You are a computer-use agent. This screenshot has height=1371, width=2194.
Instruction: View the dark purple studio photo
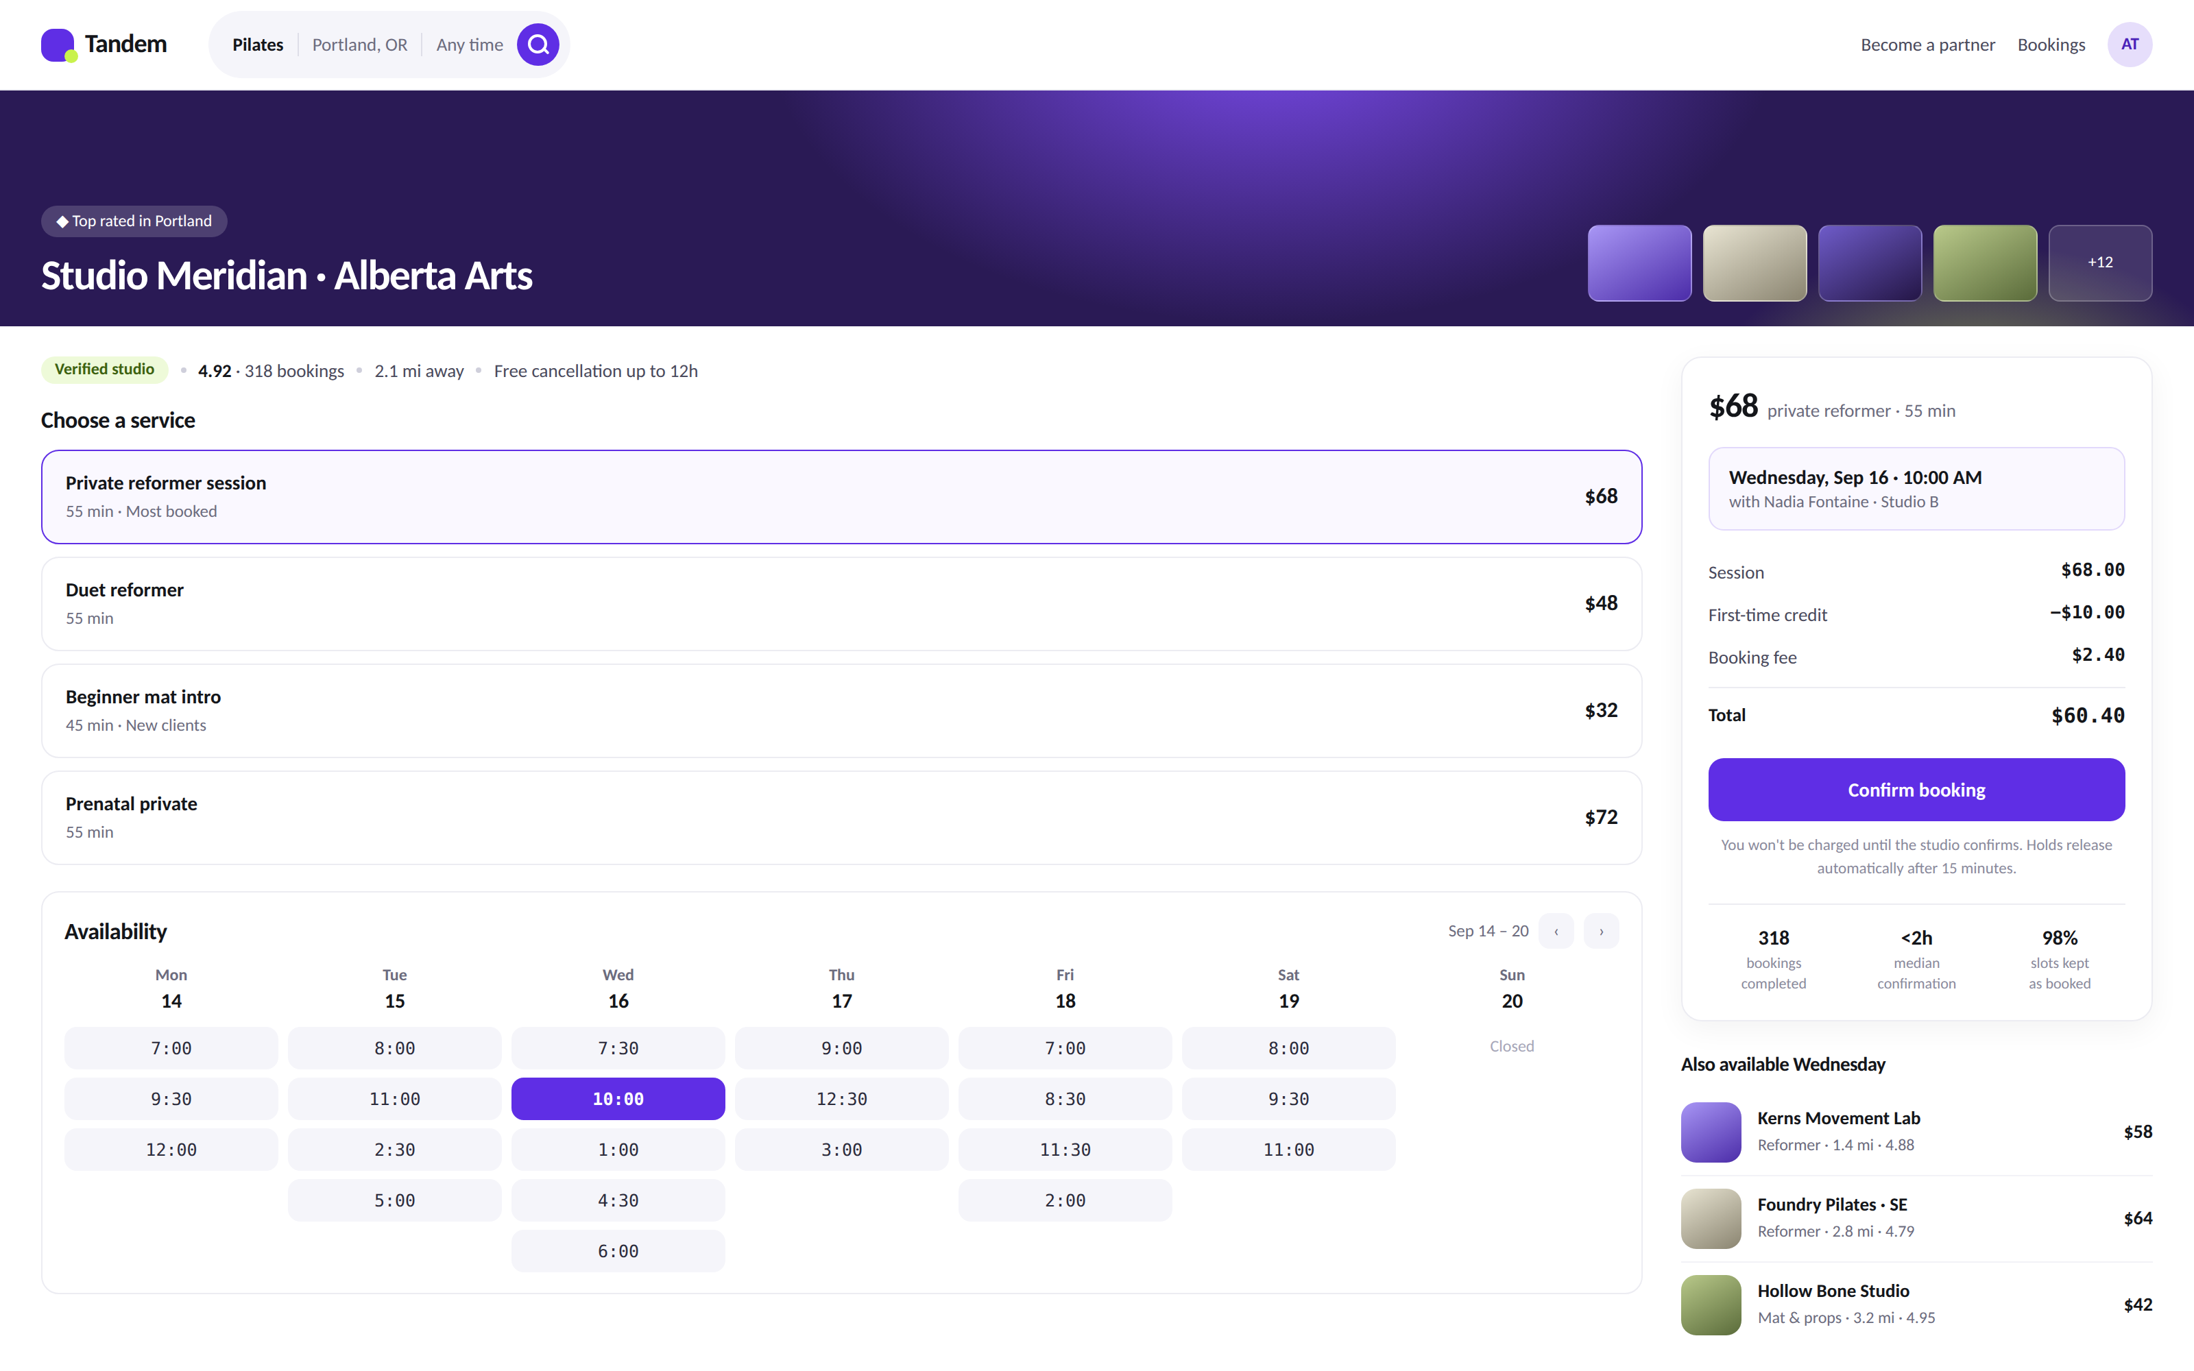click(x=1870, y=263)
